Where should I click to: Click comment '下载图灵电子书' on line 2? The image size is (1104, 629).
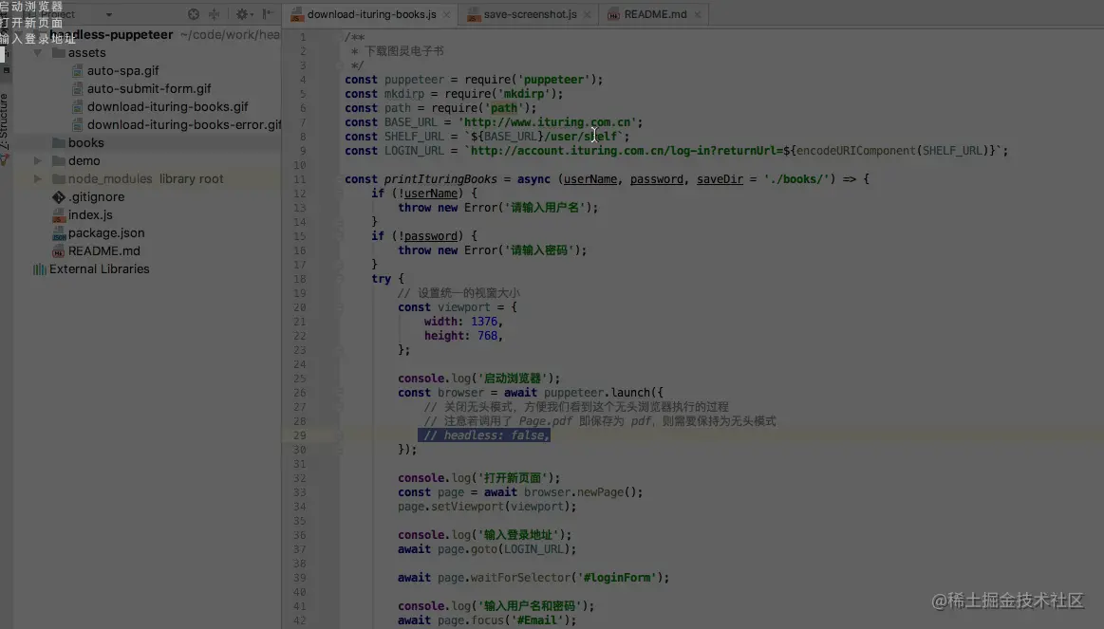[404, 51]
